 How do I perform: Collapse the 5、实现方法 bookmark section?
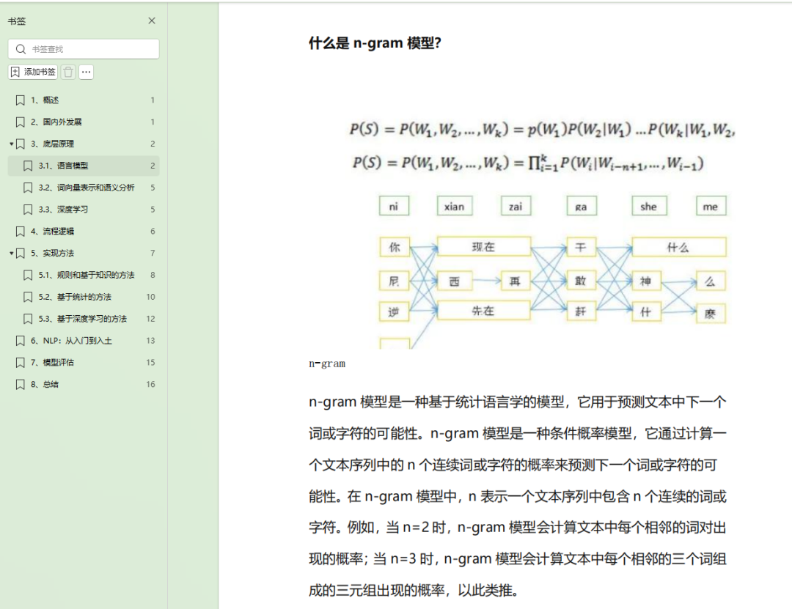pyautogui.click(x=11, y=253)
